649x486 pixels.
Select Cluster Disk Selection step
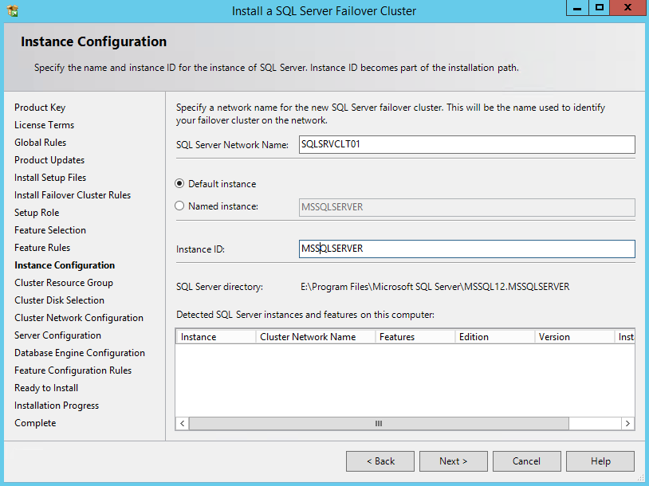coord(59,300)
